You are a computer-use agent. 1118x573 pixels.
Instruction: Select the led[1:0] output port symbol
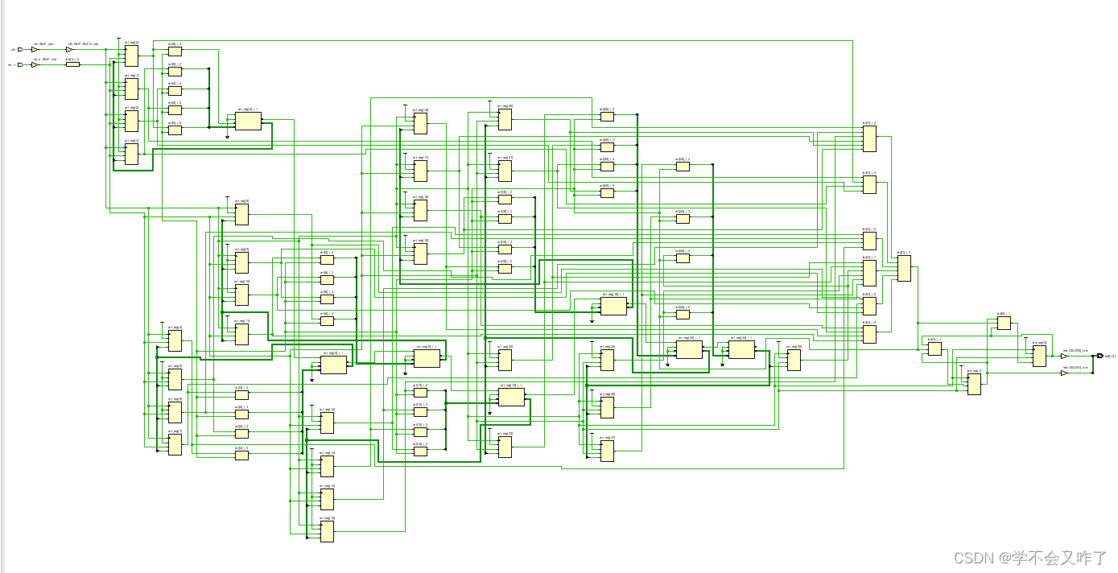[x=1099, y=356]
